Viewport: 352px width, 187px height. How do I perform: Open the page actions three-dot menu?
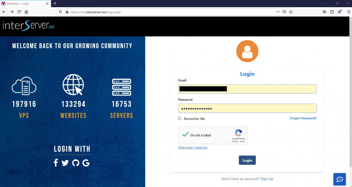click(278, 12)
